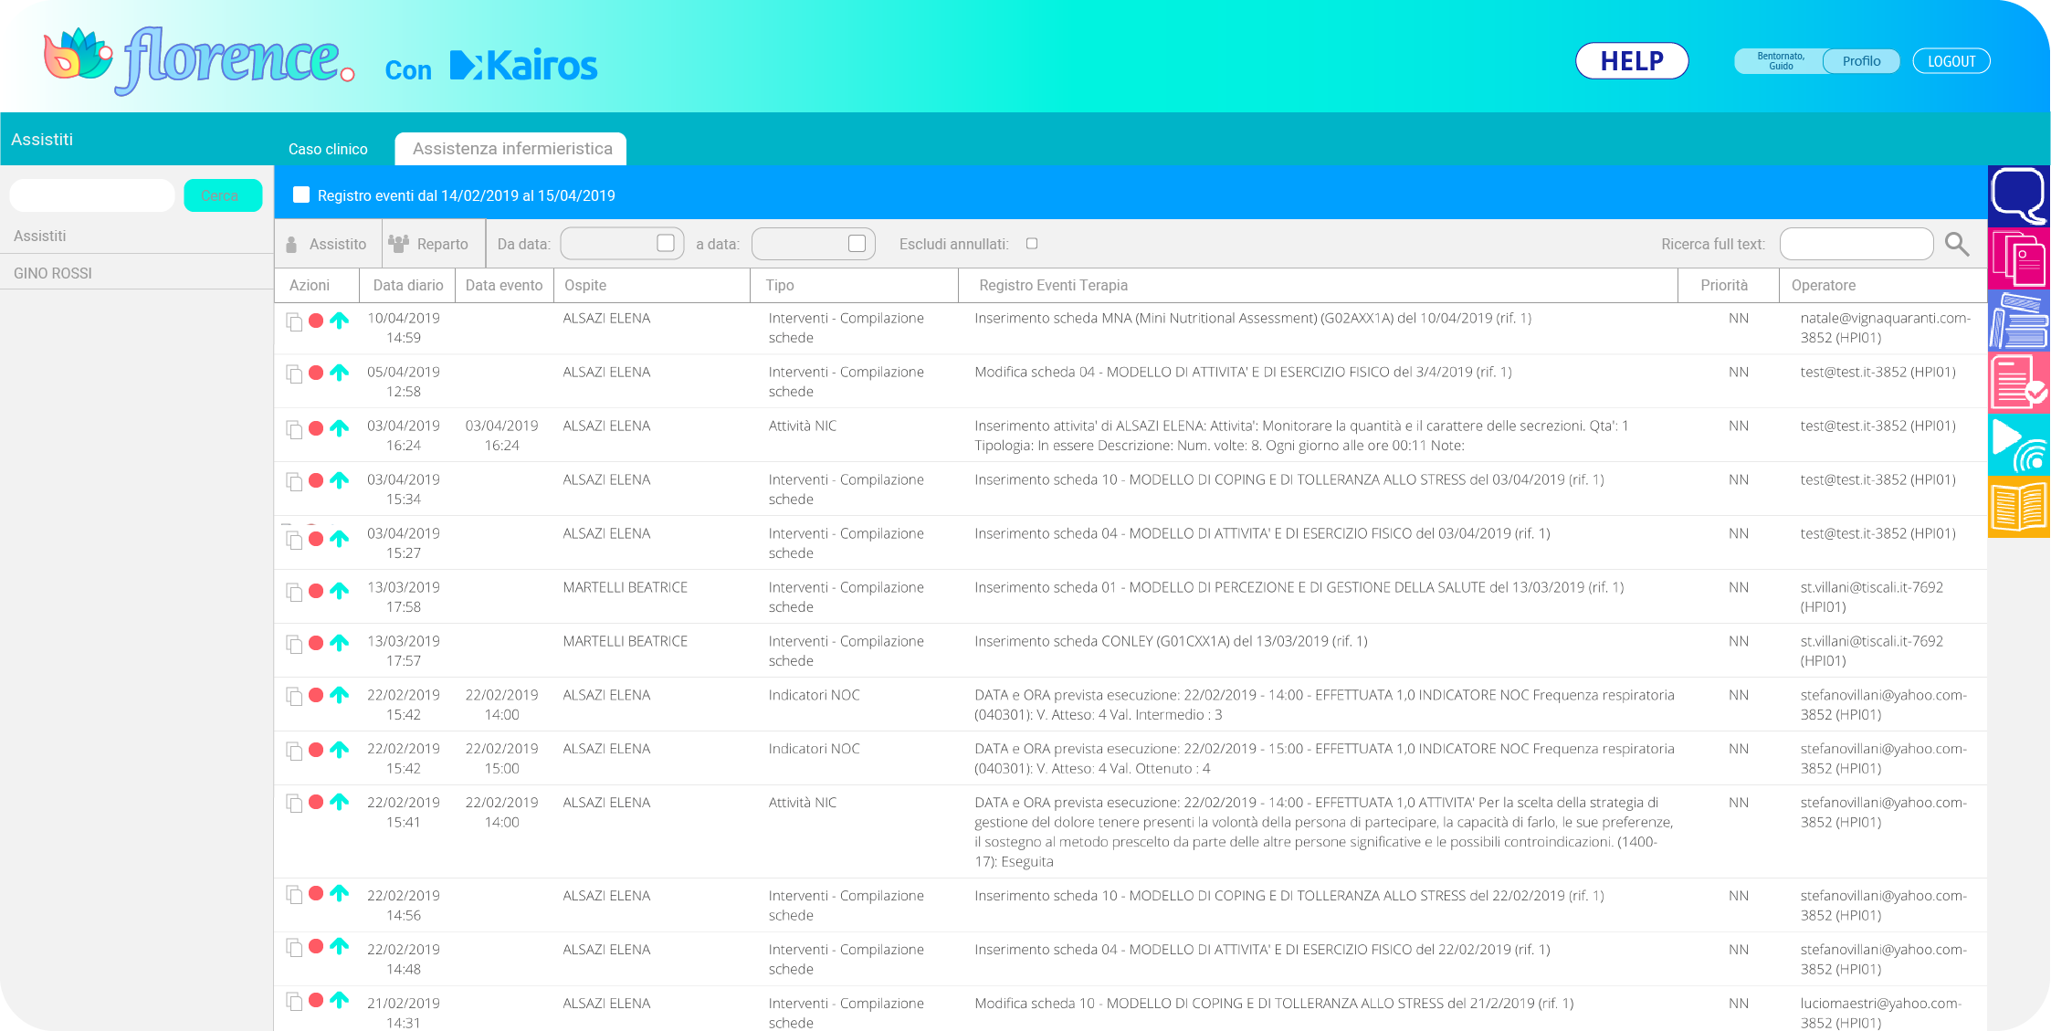2051x1031 pixels.
Task: Click the checklist document sidebar icon
Action: point(2018,382)
